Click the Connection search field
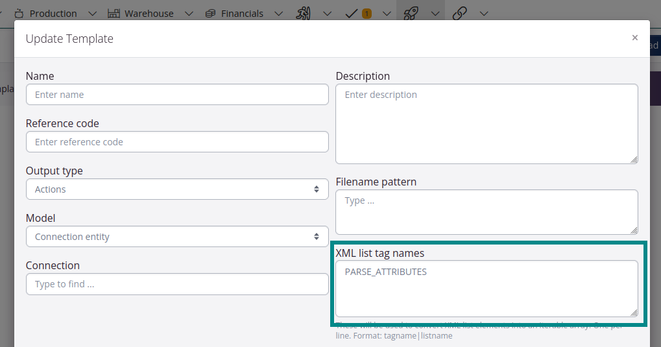Image resolution: width=661 pixels, height=347 pixels. [x=177, y=284]
